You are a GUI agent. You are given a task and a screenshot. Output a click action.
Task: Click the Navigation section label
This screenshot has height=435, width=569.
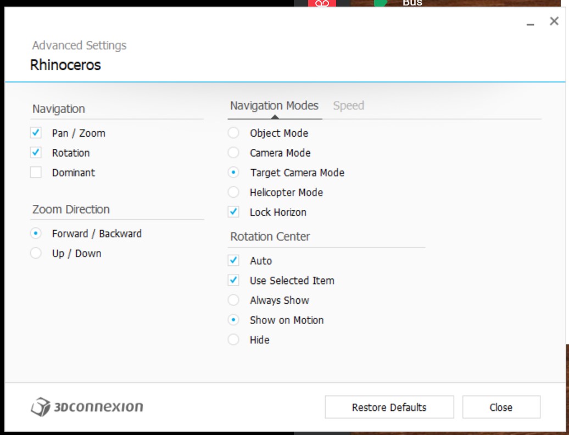point(58,109)
